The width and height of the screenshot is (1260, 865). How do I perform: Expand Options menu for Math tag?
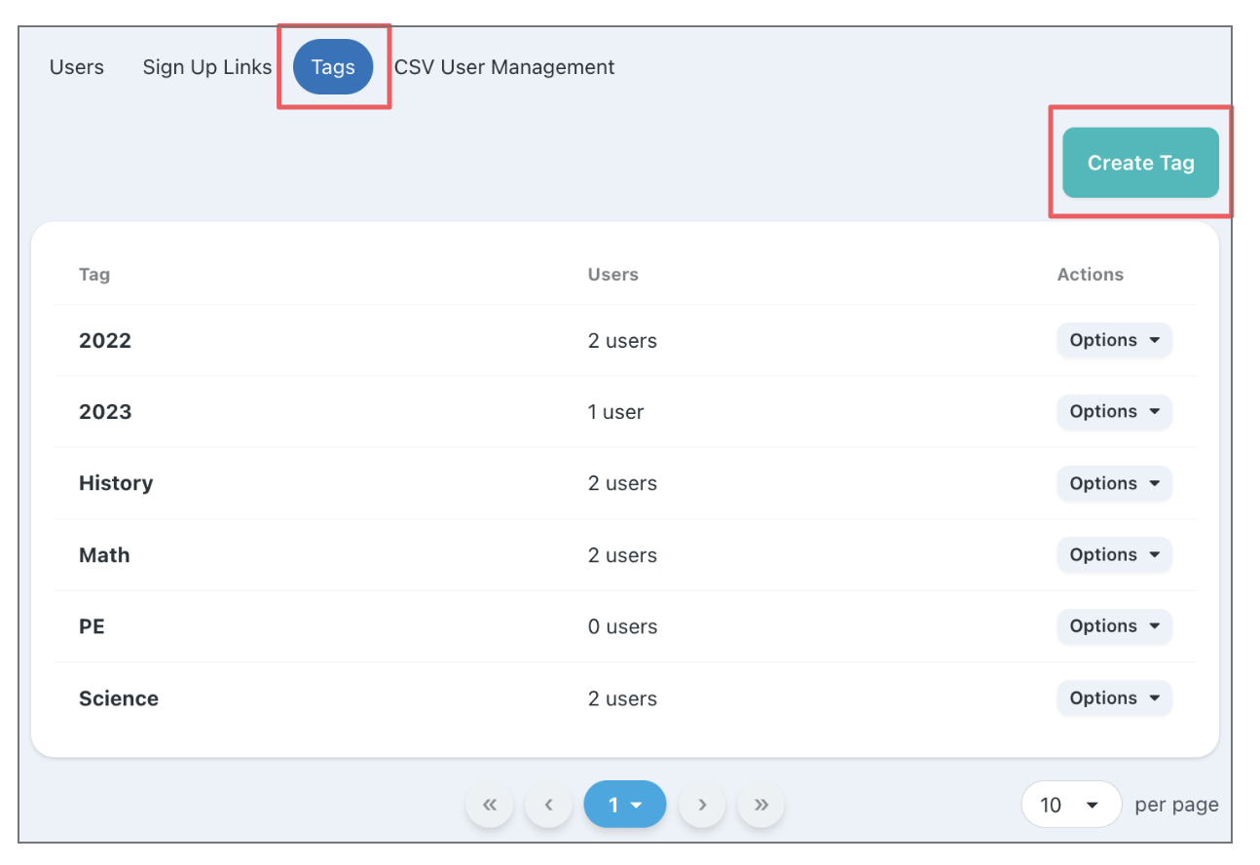tap(1114, 554)
